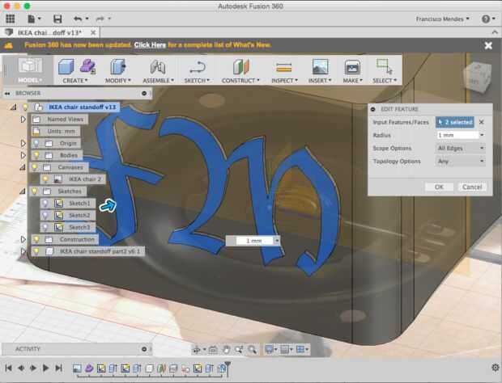Click the Construct plane icon

pos(240,66)
